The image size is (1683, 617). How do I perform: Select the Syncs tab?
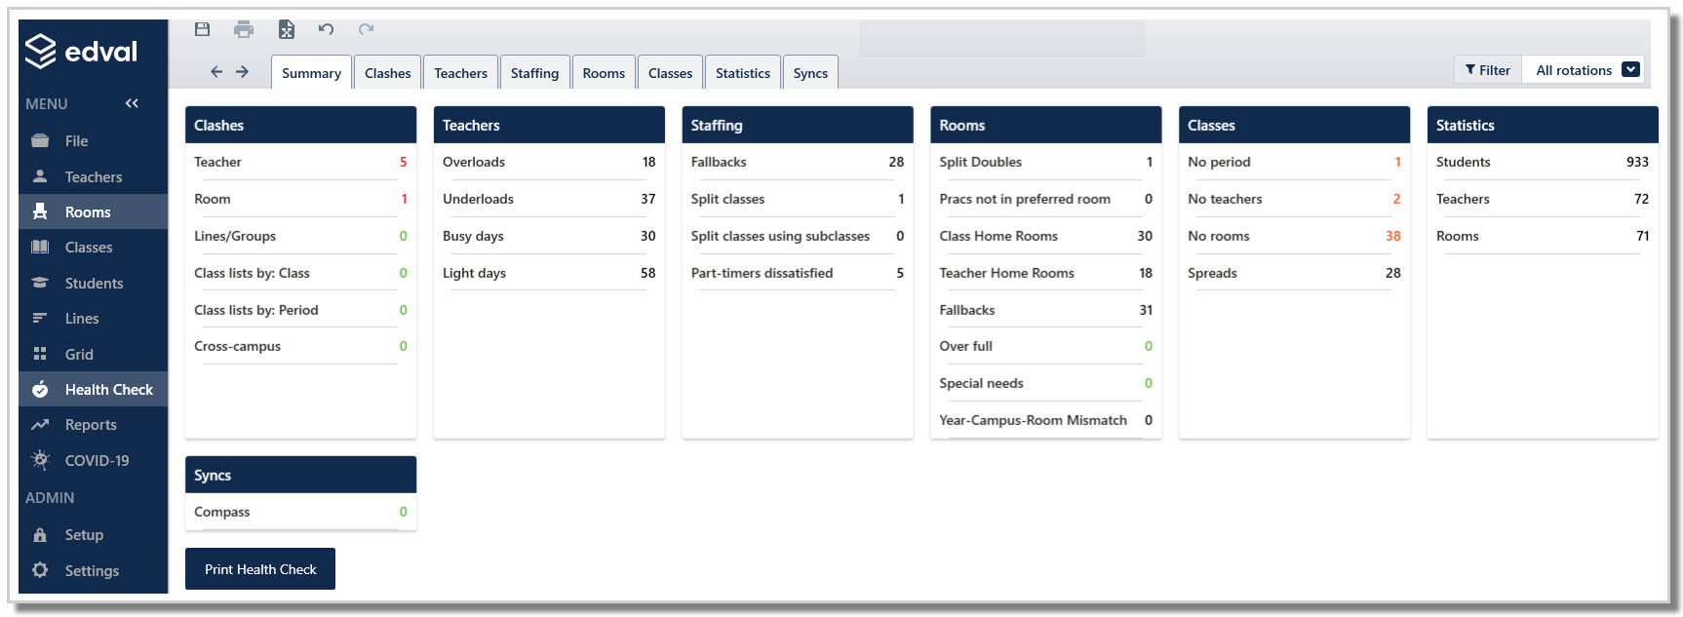click(x=810, y=72)
